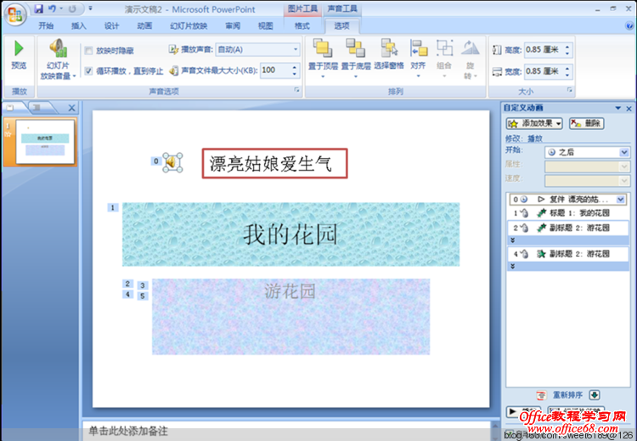The image size is (637, 441).
Task: Open the 开始 ribbon tab
Action: click(x=46, y=26)
